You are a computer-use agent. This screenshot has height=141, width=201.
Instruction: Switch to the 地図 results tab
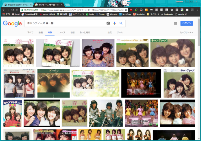(x=73, y=33)
